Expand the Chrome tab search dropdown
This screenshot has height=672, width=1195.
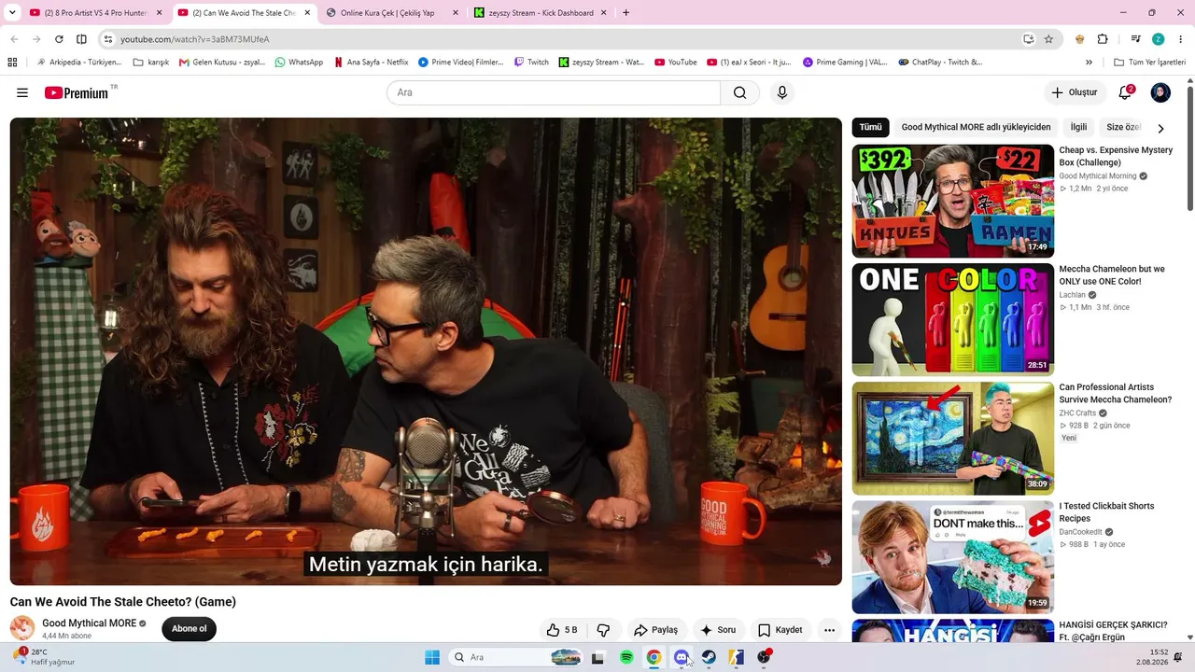click(x=14, y=13)
